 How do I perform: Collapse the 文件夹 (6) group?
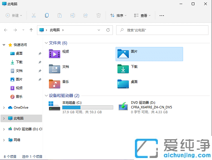46,43
